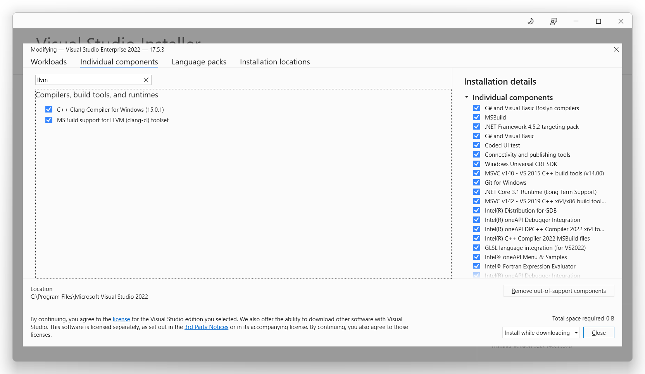Open the 3rd Party Notices link
This screenshot has height=374, width=645.
(x=206, y=327)
